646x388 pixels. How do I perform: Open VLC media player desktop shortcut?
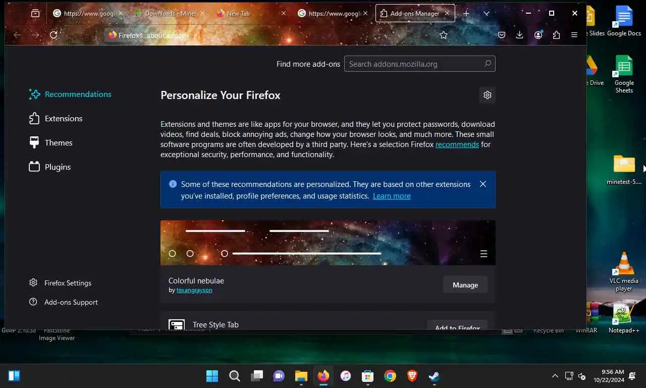(x=624, y=272)
